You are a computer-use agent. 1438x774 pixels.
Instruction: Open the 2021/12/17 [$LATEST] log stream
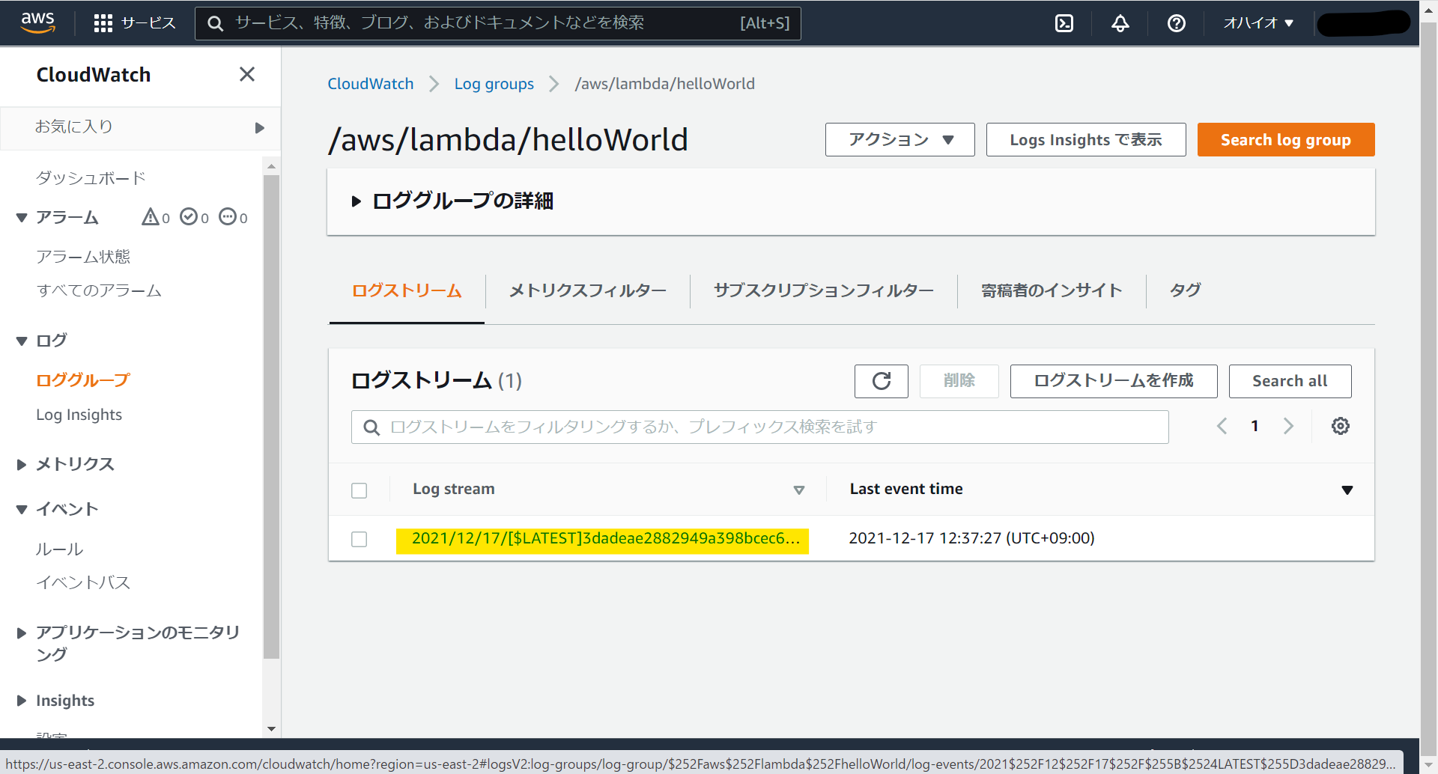tap(605, 538)
